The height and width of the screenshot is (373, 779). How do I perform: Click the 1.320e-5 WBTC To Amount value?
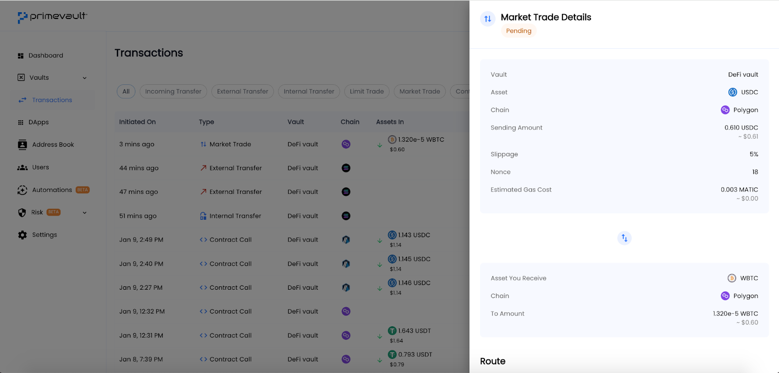[735, 314]
